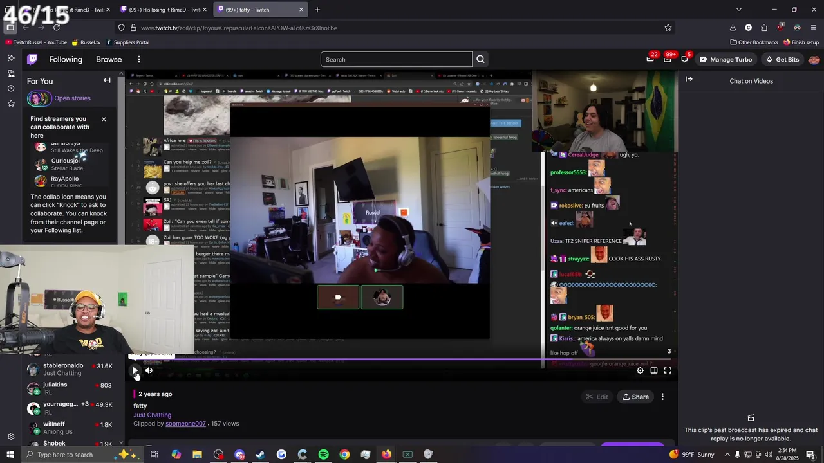This screenshot has height=463, width=824.
Task: Bookmark this page with star
Action: (668, 28)
